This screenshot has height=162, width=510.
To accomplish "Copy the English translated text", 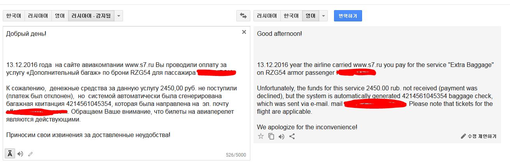I will coord(271,136).
